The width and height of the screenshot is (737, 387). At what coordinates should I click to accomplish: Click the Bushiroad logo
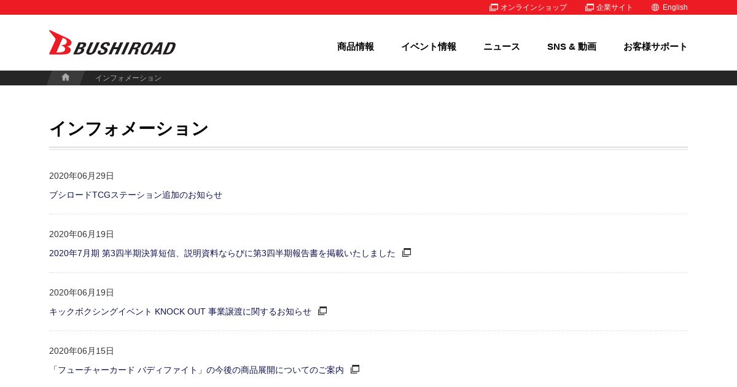coord(112,42)
